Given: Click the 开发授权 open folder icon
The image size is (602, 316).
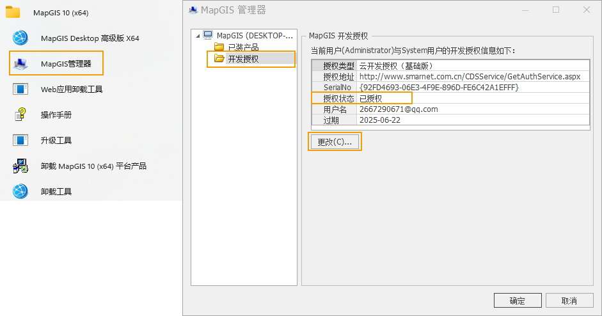Looking at the screenshot, I should (x=219, y=58).
